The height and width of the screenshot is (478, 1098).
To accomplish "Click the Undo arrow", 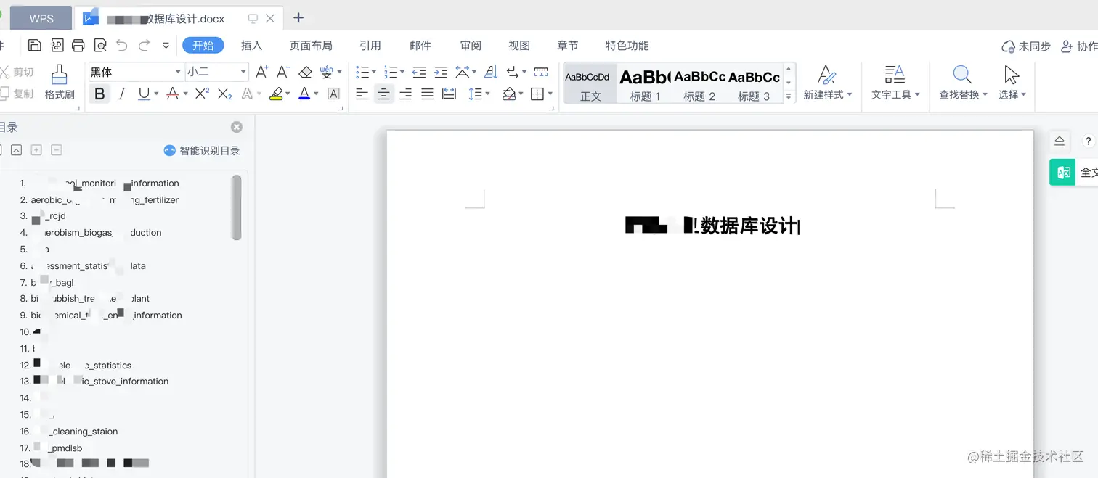I will point(122,46).
